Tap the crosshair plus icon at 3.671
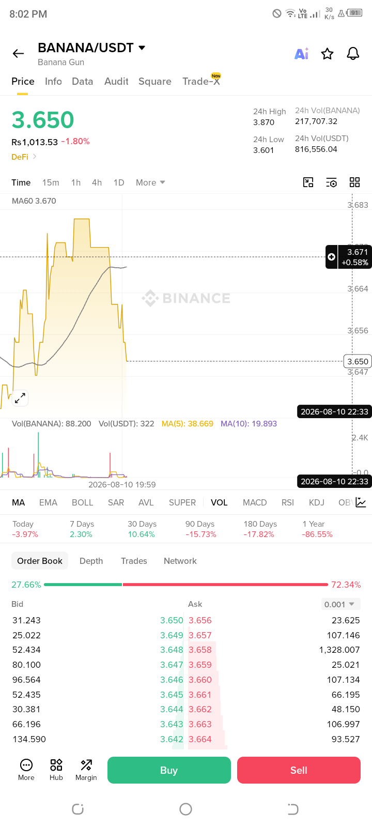The image size is (372, 827). tap(332, 257)
